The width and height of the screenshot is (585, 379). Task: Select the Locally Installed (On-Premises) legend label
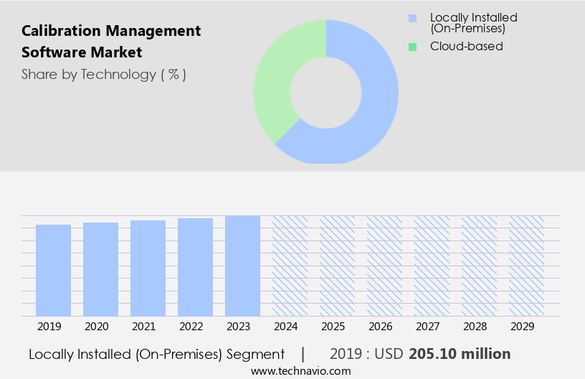(473, 23)
